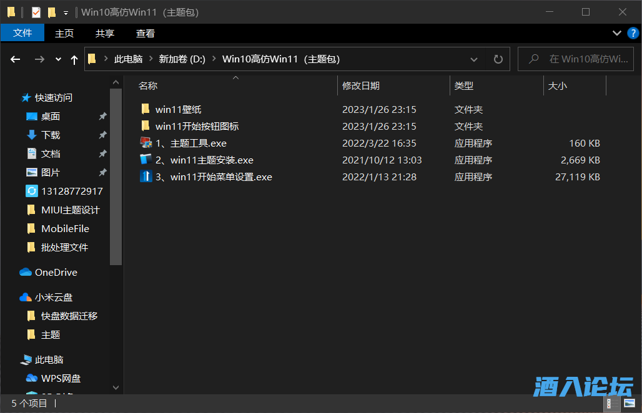Screen dimensions: 642x413
Task: Select 1、主题工具.exe application file
Action: coord(190,143)
